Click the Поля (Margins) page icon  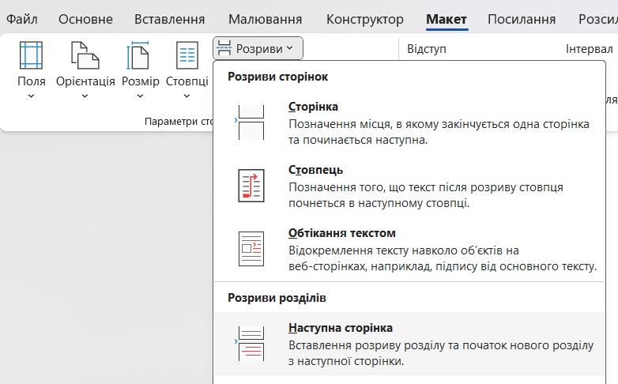click(31, 56)
